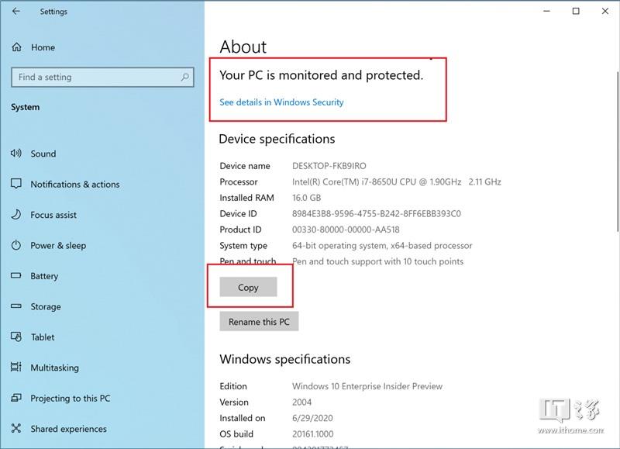Screen dimensions: 620x449
Task: Select OS build 20161.1000
Action: click(x=313, y=434)
